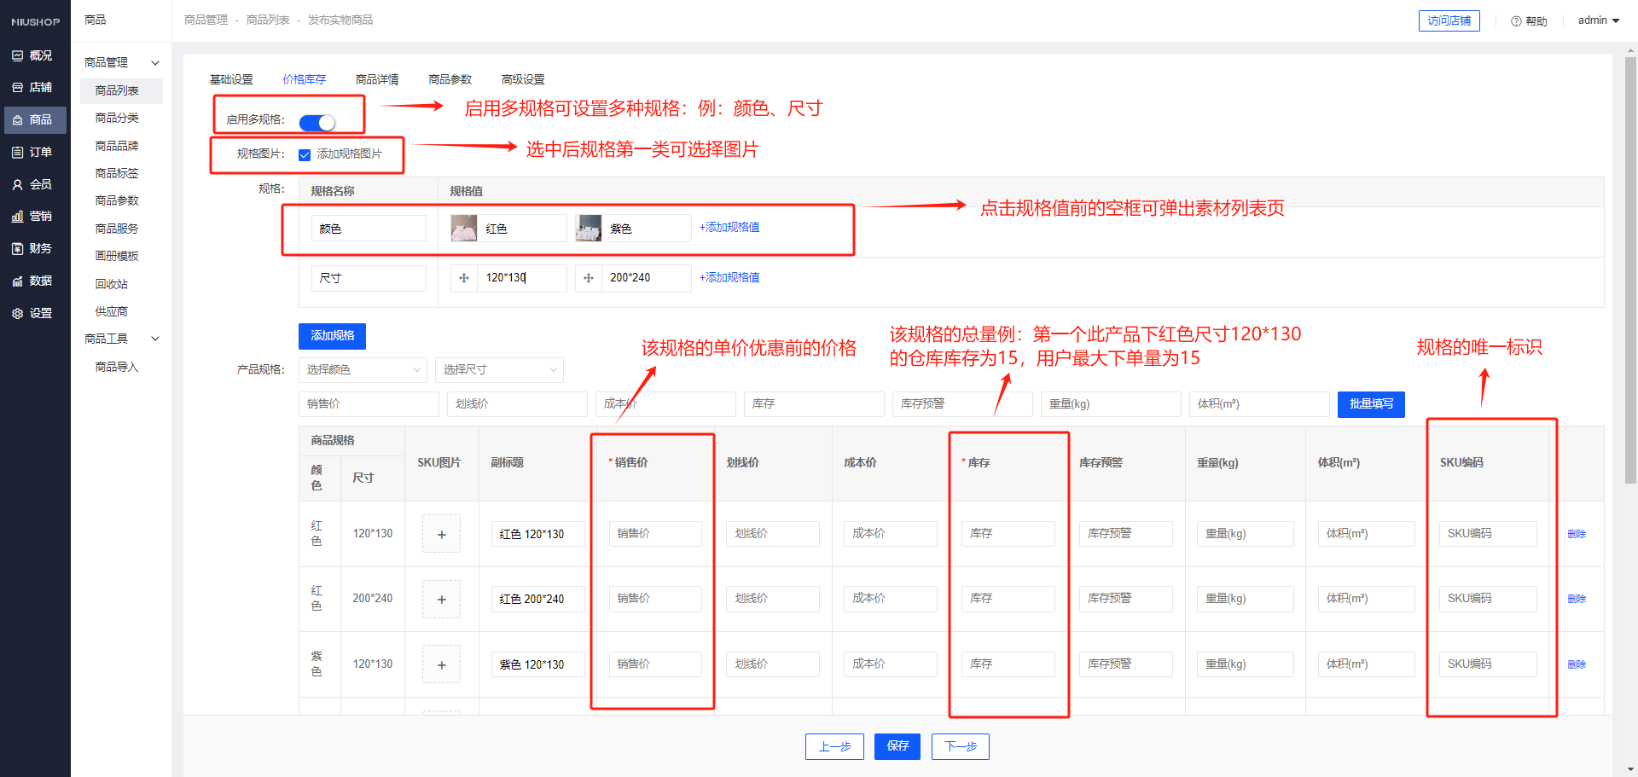Open 会员 members sidebar icon
The width and height of the screenshot is (1638, 777).
18,185
